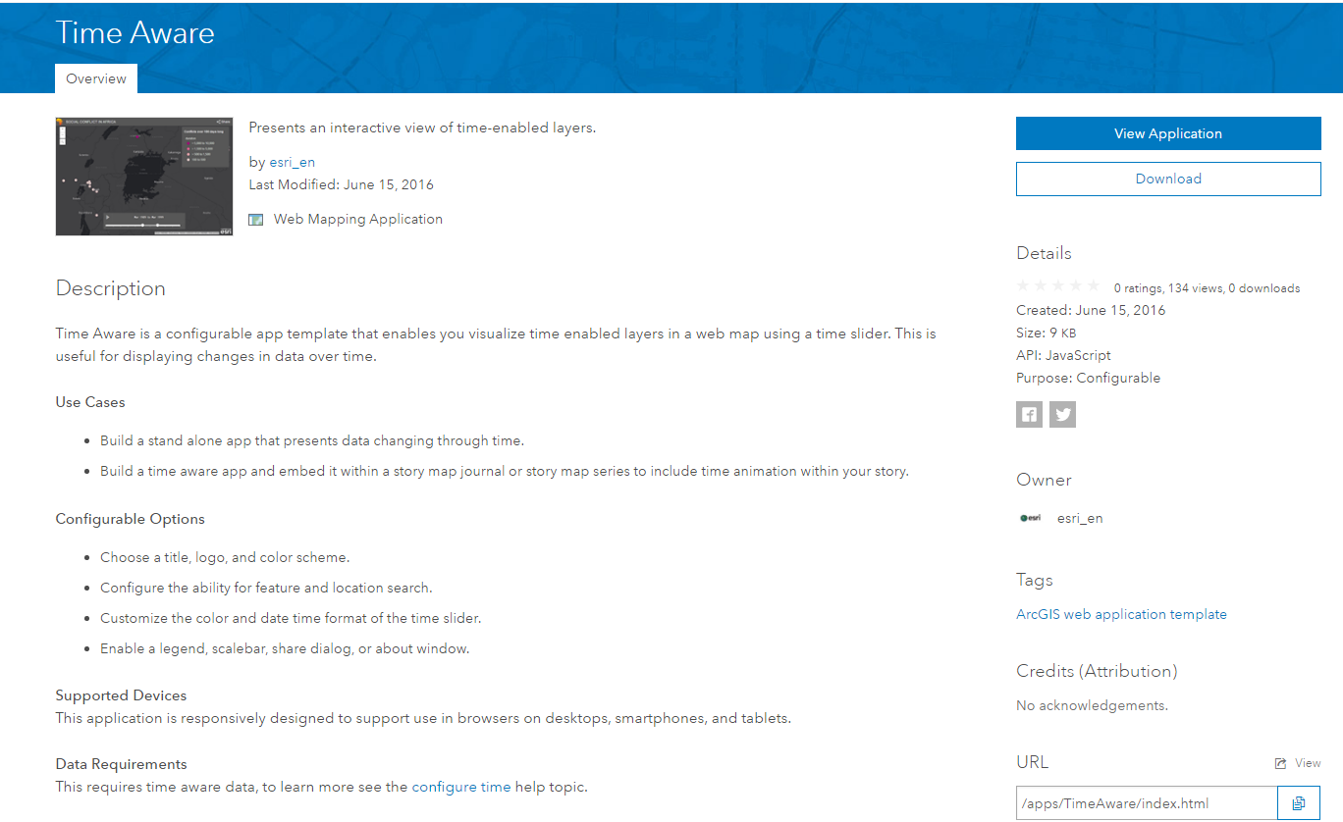
Task: Click the Description heading
Action: 111,288
